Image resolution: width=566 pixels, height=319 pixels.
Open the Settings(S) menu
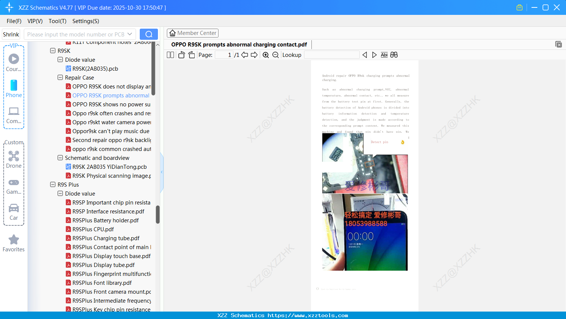[x=86, y=21]
